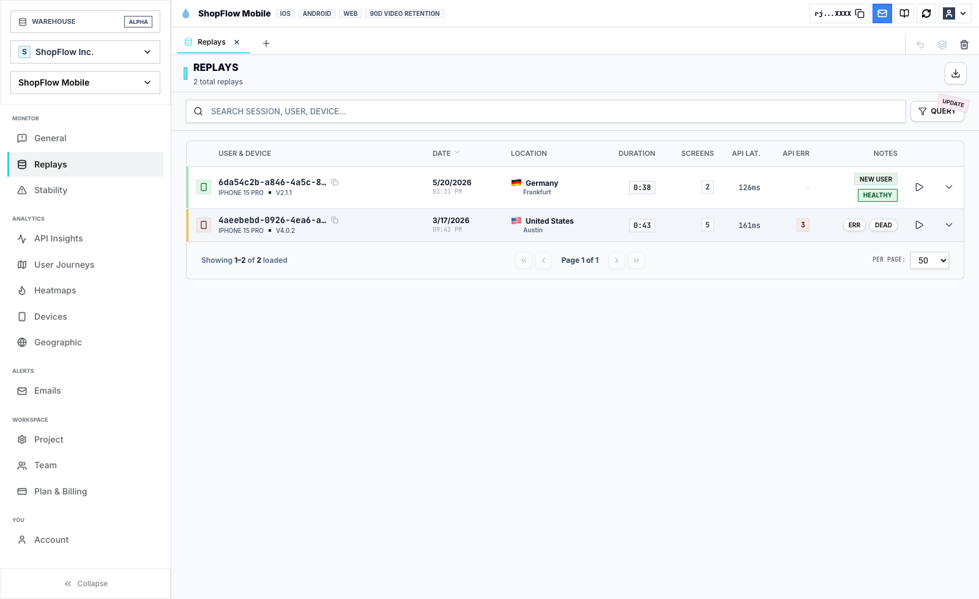Download replays with export icon
Image resolution: width=979 pixels, height=599 pixels.
956,73
